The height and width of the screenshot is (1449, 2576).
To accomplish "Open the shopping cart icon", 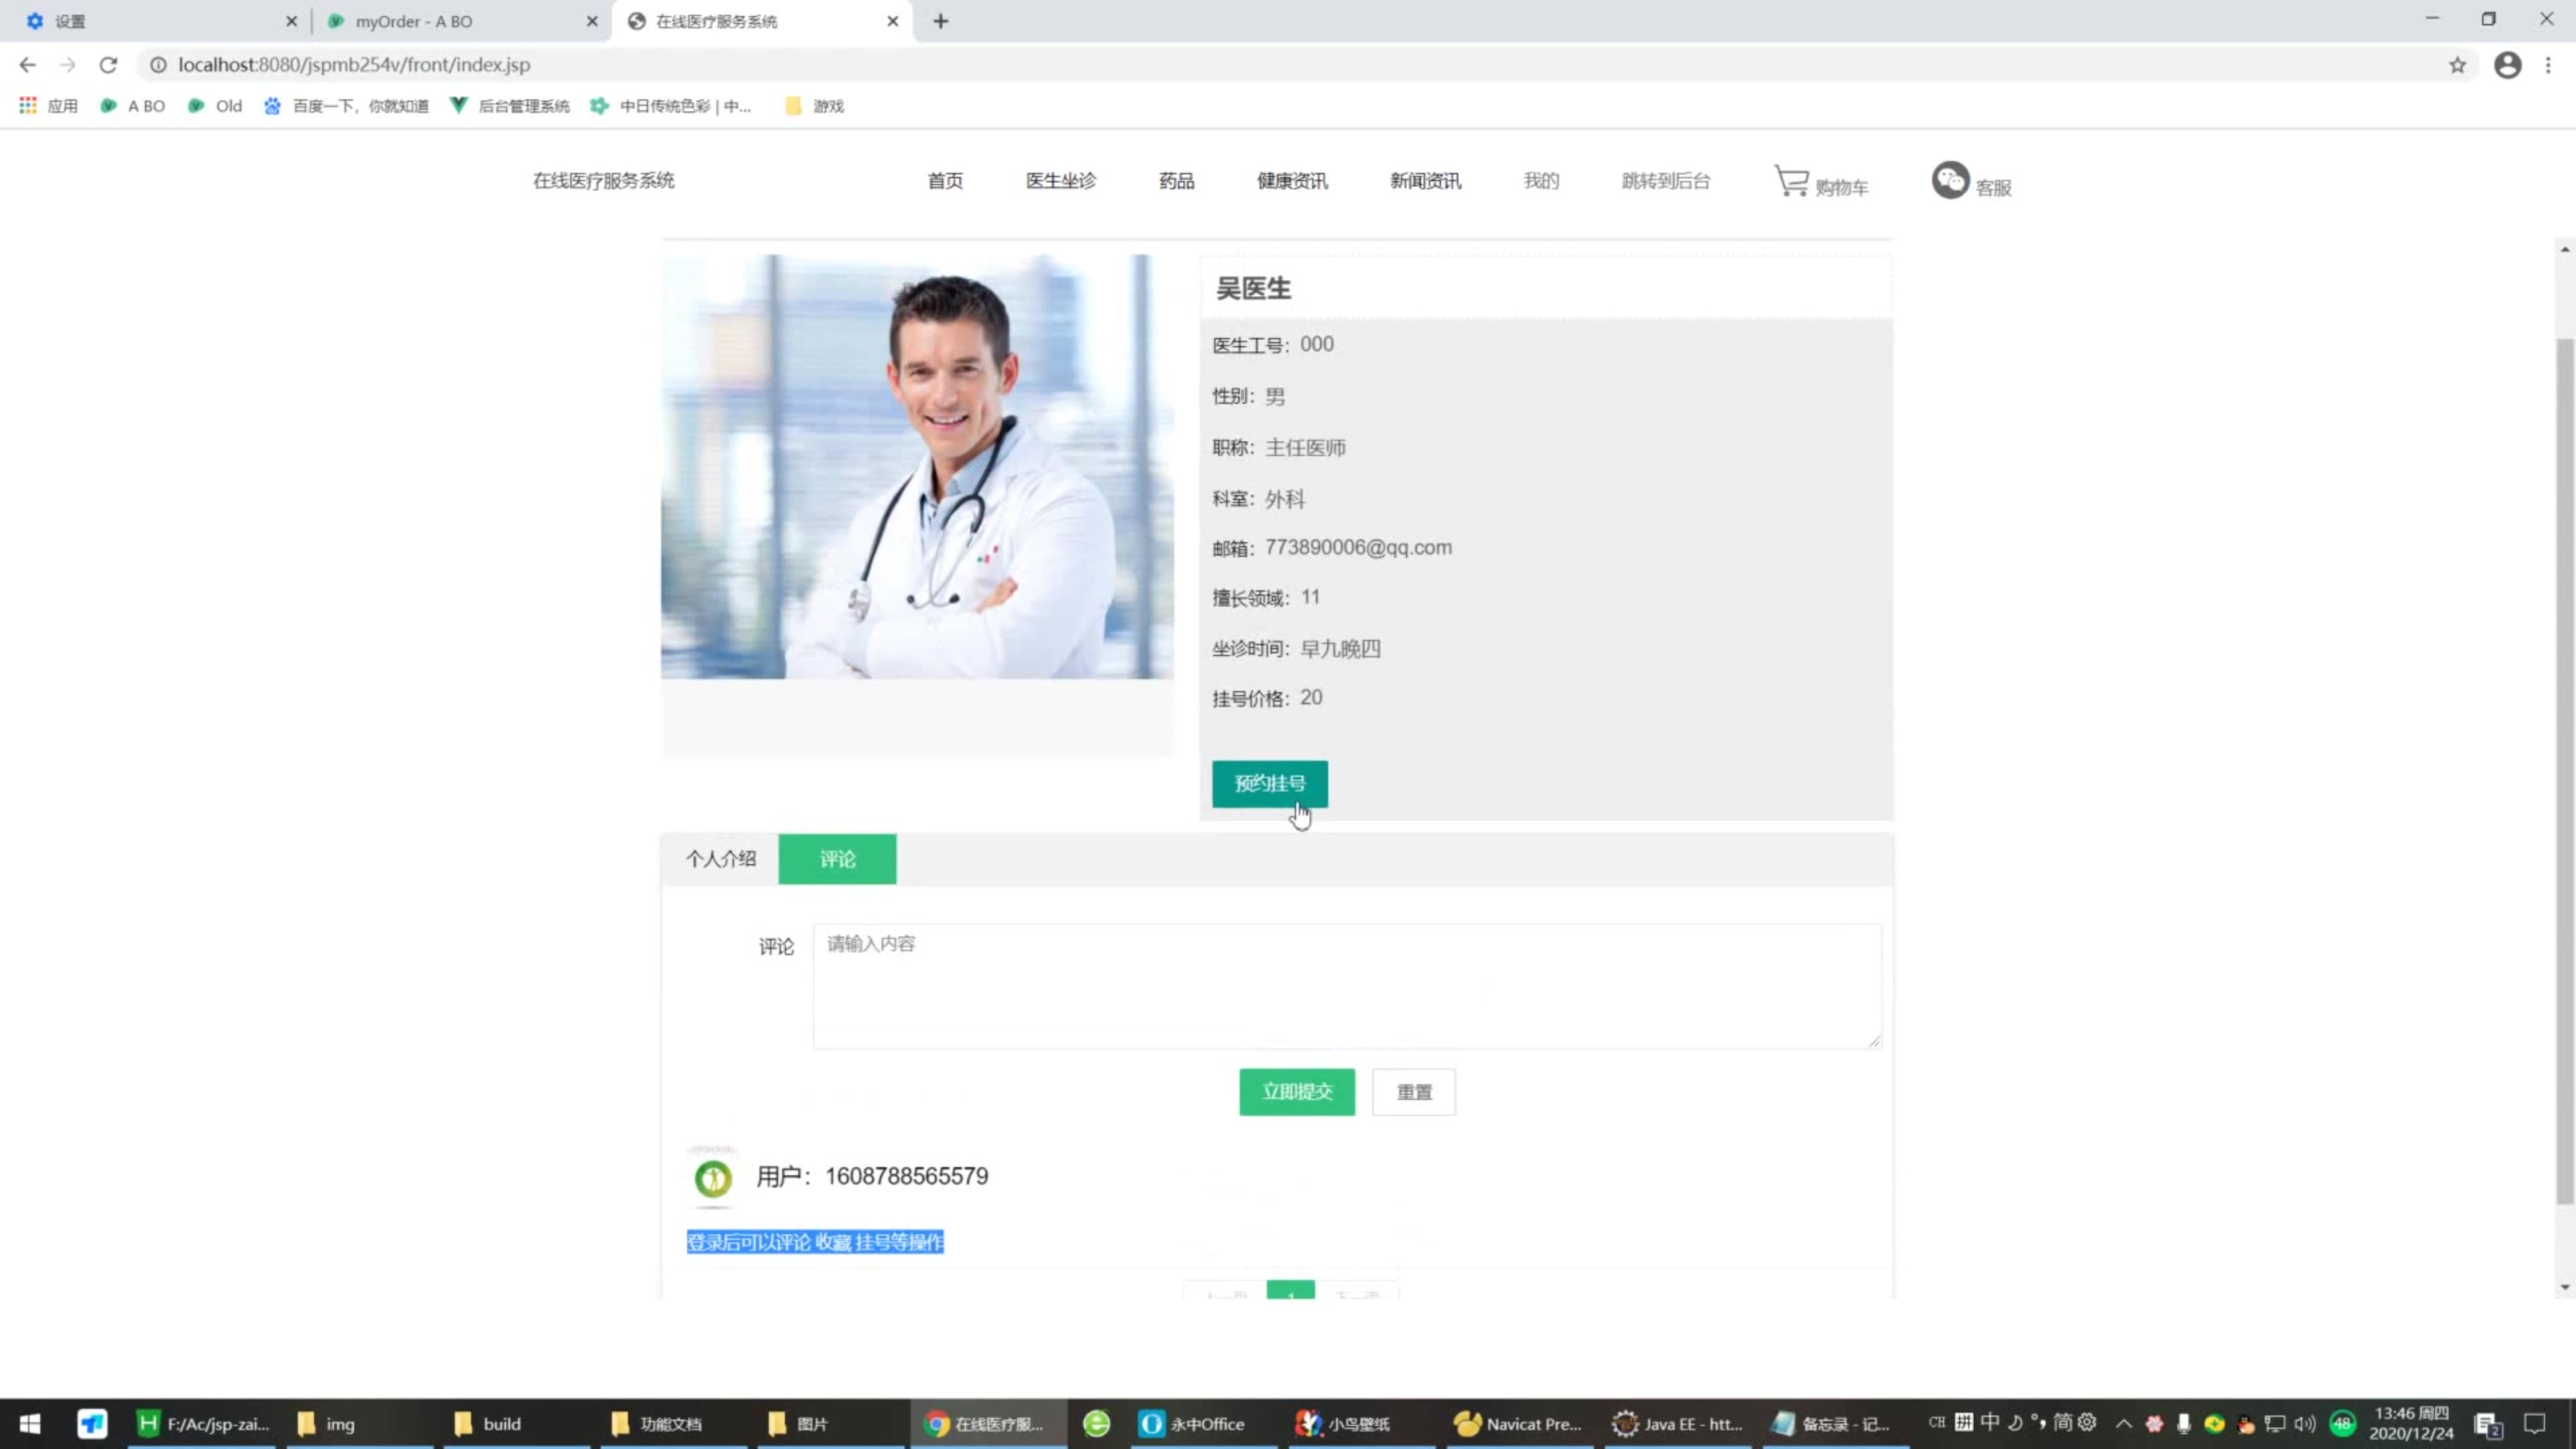I will coord(1791,181).
